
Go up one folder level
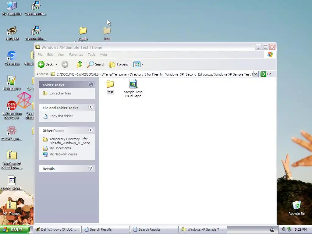80,64
